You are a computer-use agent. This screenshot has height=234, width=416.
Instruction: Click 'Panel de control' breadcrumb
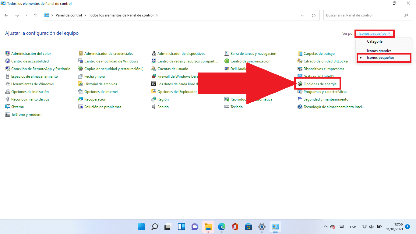69,15
